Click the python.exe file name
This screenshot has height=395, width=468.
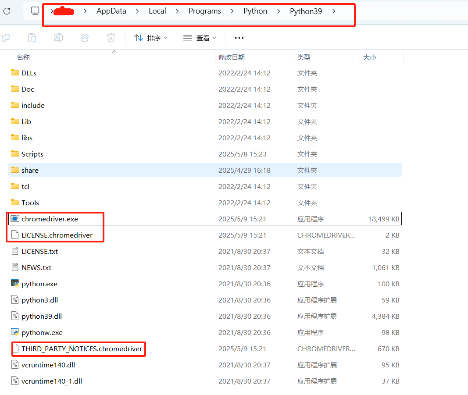coord(39,284)
